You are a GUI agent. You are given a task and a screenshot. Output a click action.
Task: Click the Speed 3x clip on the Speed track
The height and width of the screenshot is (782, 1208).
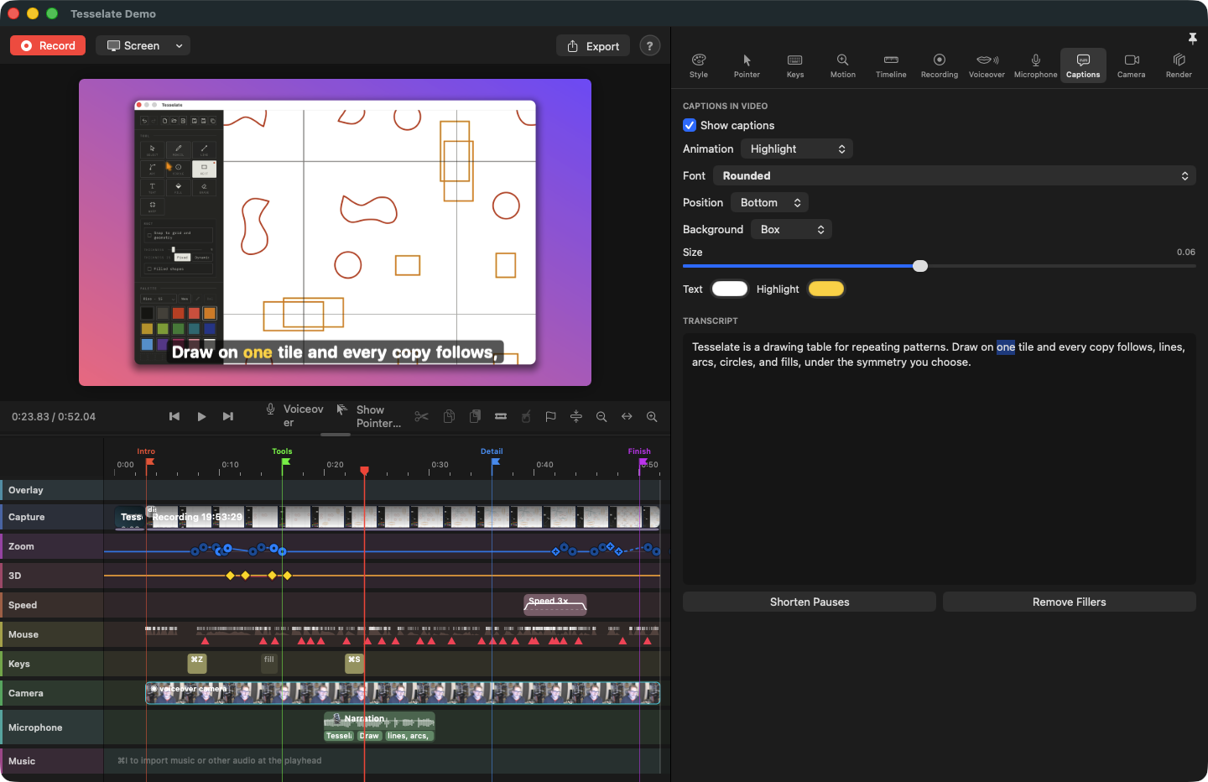tap(555, 604)
